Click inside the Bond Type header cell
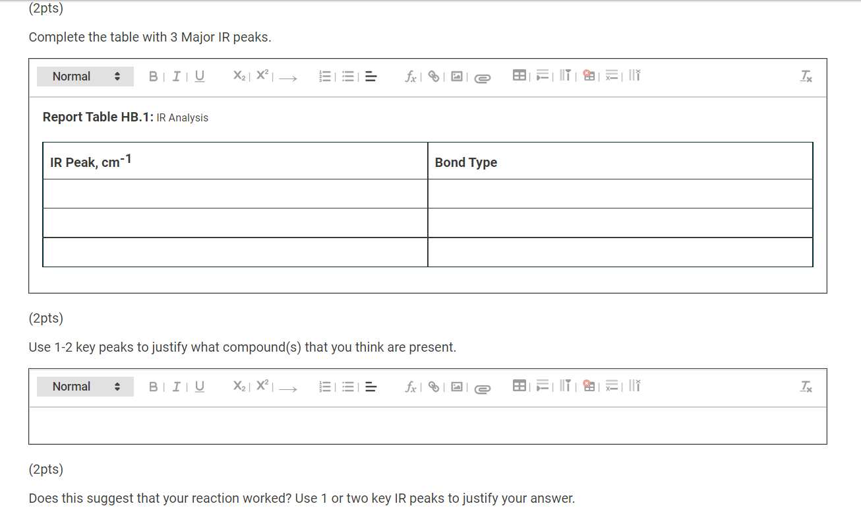This screenshot has height=510, width=861. click(x=465, y=162)
